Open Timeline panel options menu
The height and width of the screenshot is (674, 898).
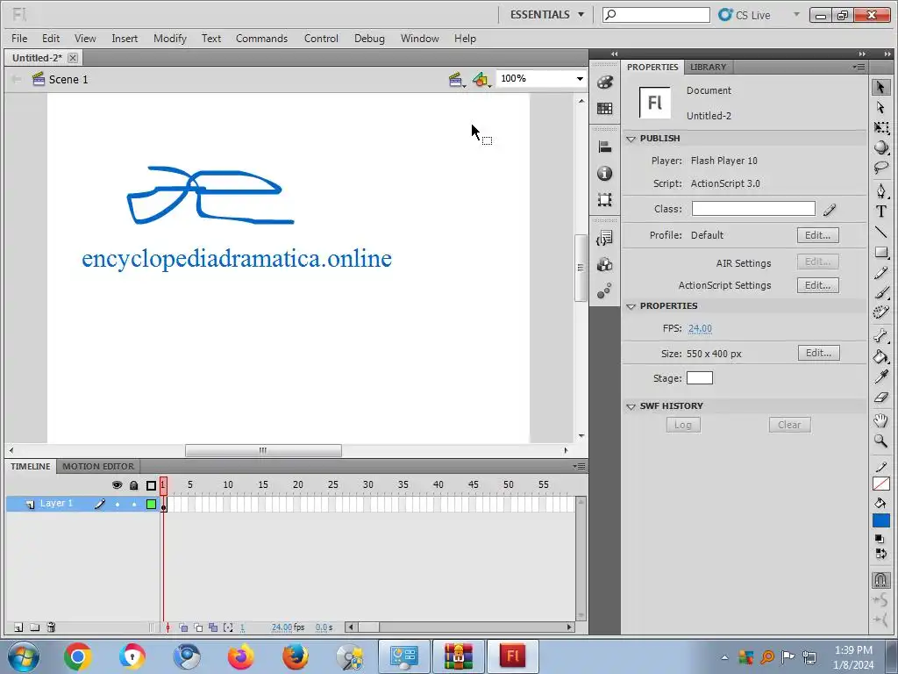pos(579,467)
